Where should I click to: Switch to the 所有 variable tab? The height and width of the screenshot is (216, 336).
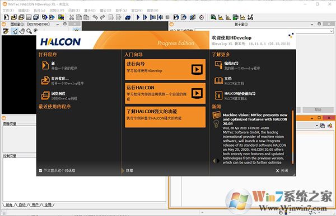pos(9,205)
